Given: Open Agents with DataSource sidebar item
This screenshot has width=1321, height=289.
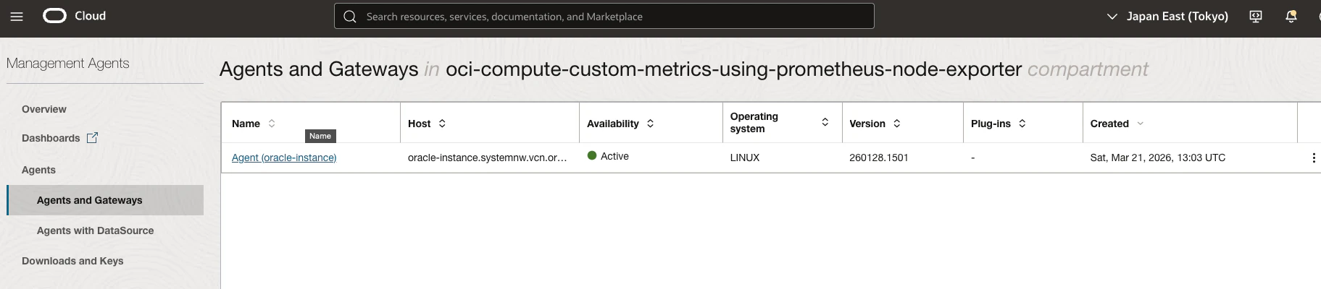Looking at the screenshot, I should point(96,230).
